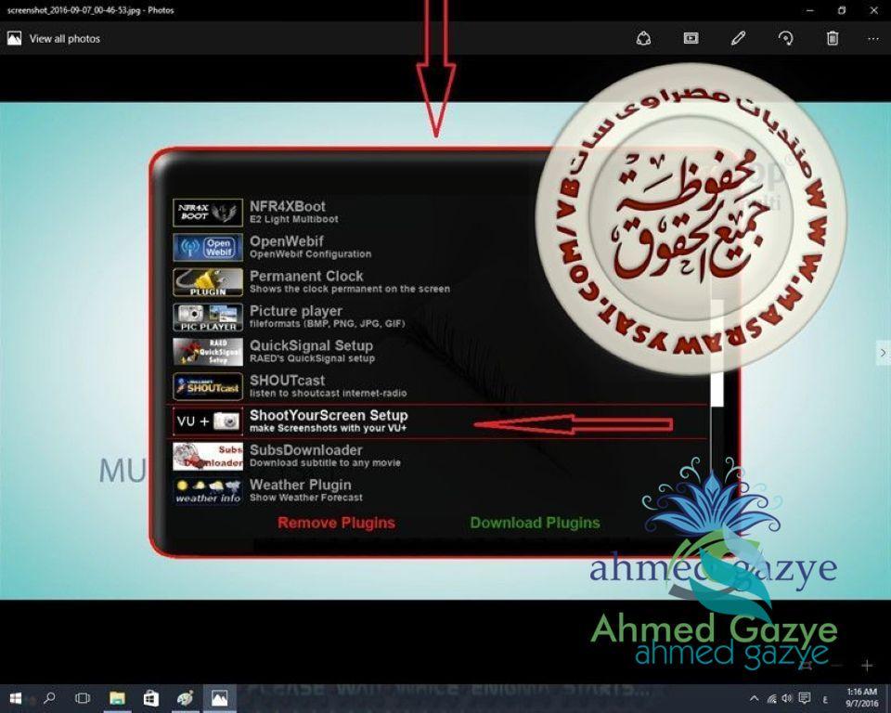891x713 pixels.
Task: Click the weather info logo thumbnail
Action: coord(208,491)
